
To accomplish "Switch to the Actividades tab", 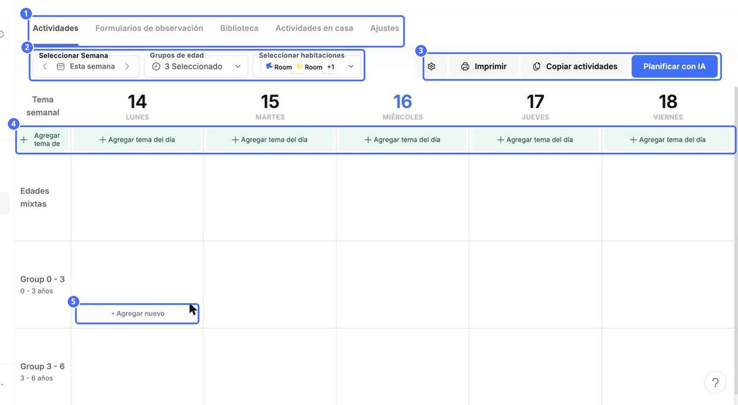I will click(x=55, y=28).
